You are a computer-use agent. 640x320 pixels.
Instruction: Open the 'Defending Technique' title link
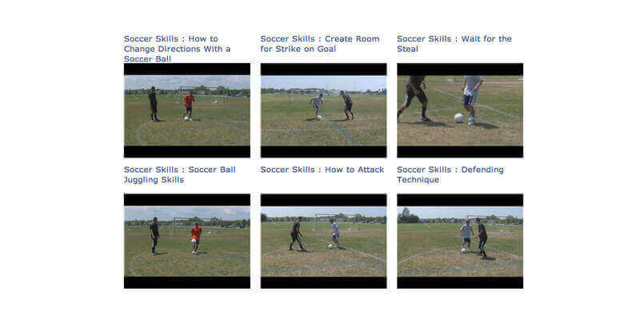450,174
